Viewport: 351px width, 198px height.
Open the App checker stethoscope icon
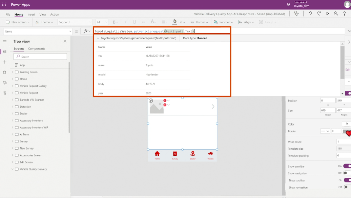tap(297, 14)
